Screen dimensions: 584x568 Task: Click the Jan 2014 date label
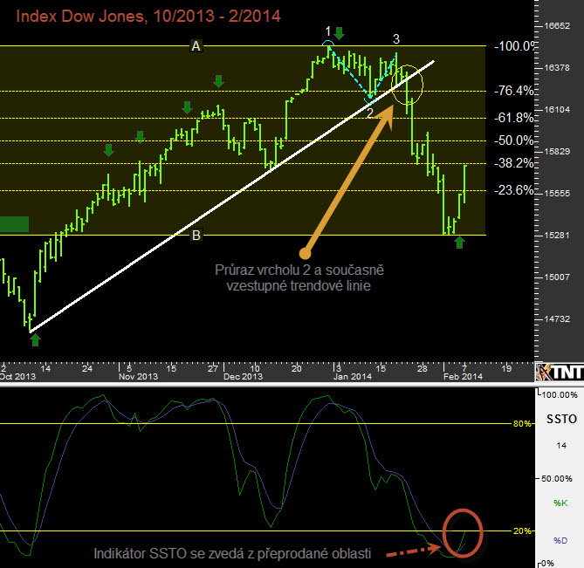[x=353, y=377]
